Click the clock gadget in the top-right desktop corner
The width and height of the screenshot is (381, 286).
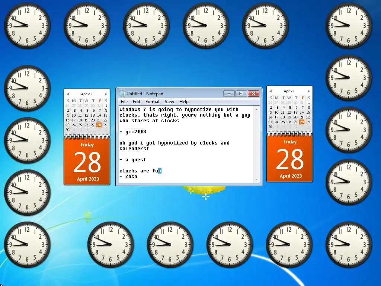pos(348,26)
